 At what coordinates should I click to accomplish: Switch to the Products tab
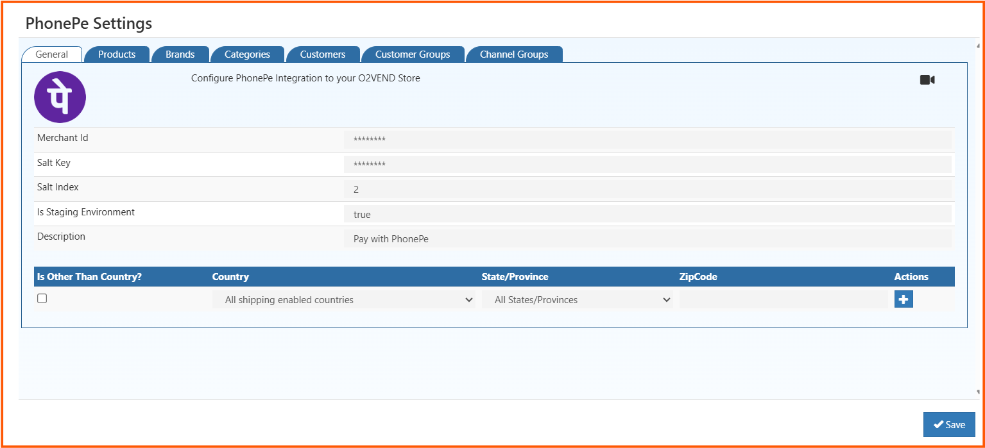[x=117, y=54]
